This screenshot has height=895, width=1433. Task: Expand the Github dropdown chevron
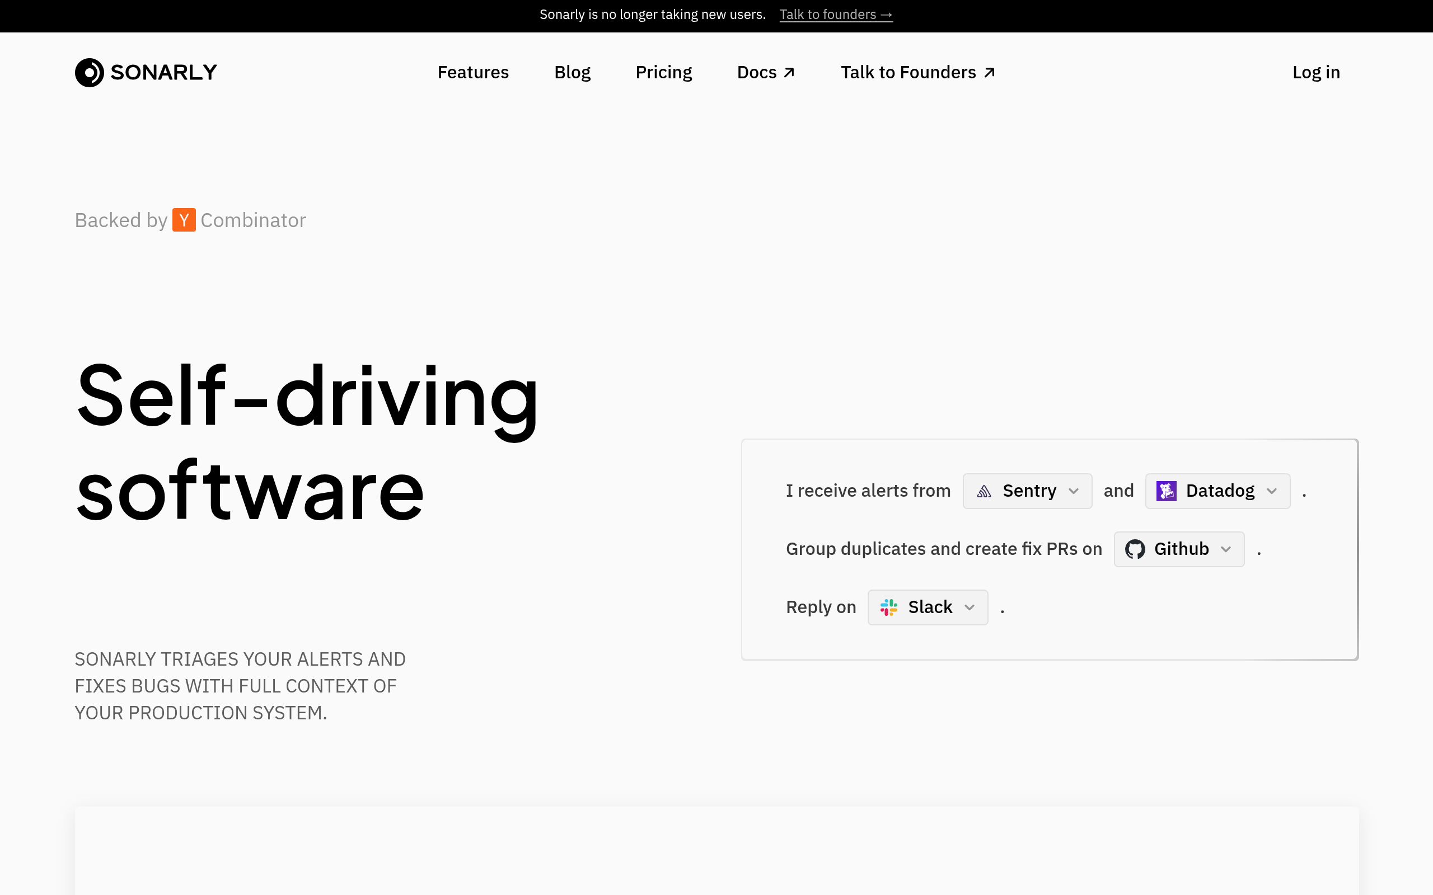tap(1226, 549)
